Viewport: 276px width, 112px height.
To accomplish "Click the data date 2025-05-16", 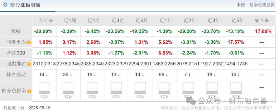I will pos(39,108).
